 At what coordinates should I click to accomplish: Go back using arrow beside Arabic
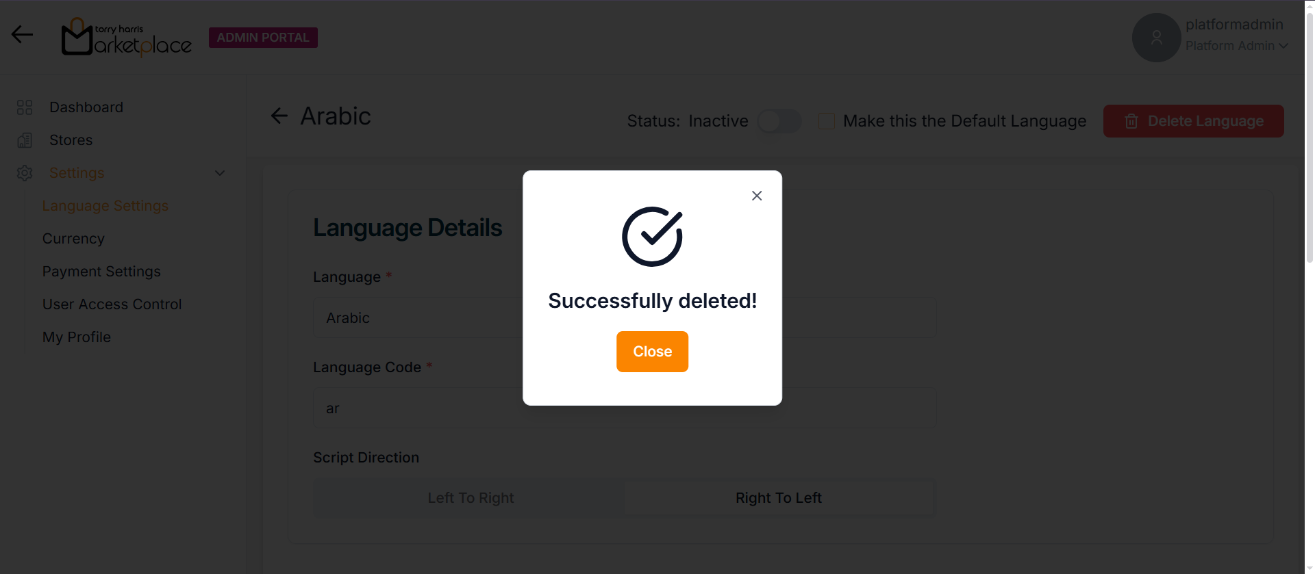(x=279, y=116)
